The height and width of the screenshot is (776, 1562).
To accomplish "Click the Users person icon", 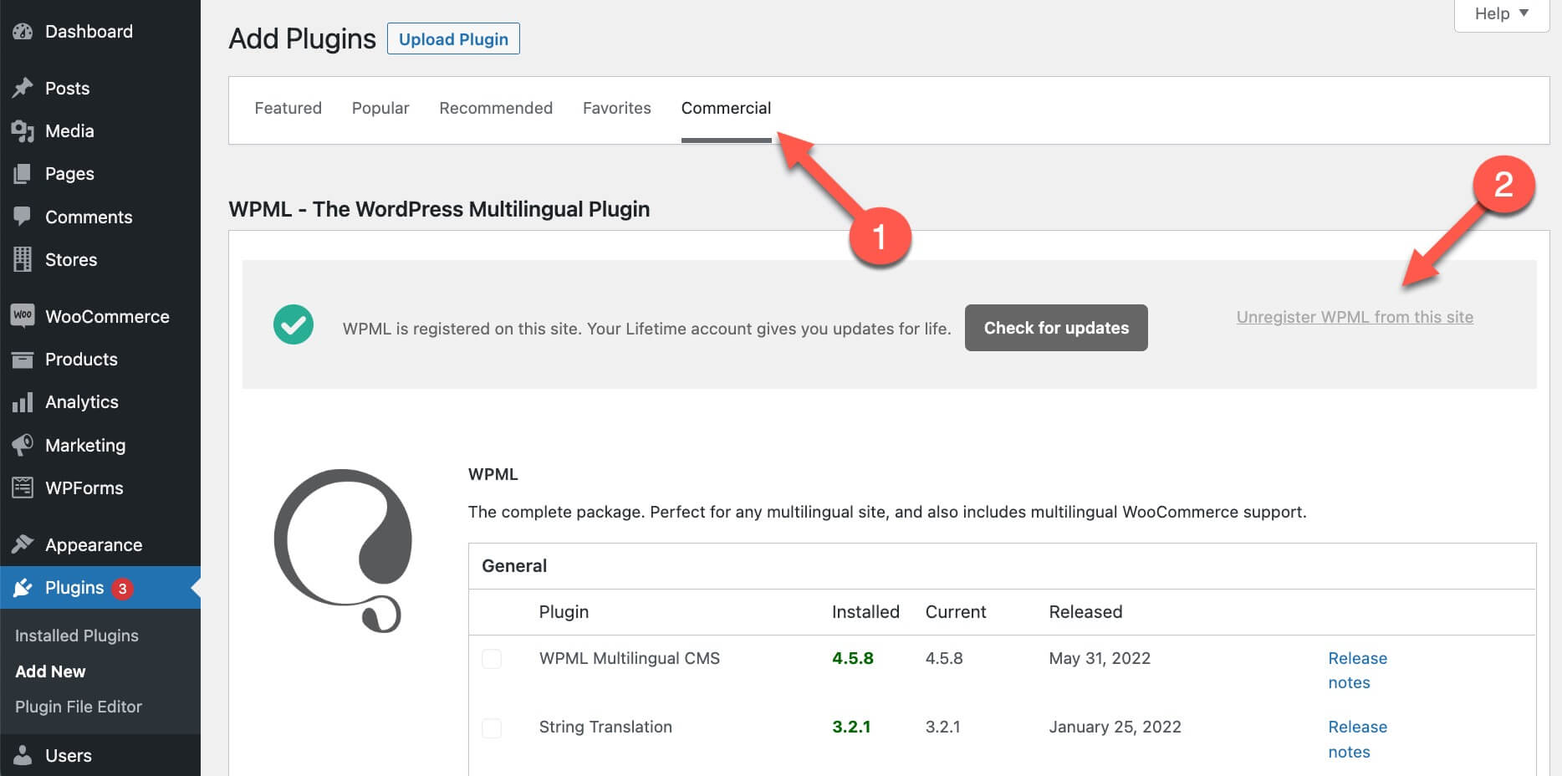I will 23,755.
